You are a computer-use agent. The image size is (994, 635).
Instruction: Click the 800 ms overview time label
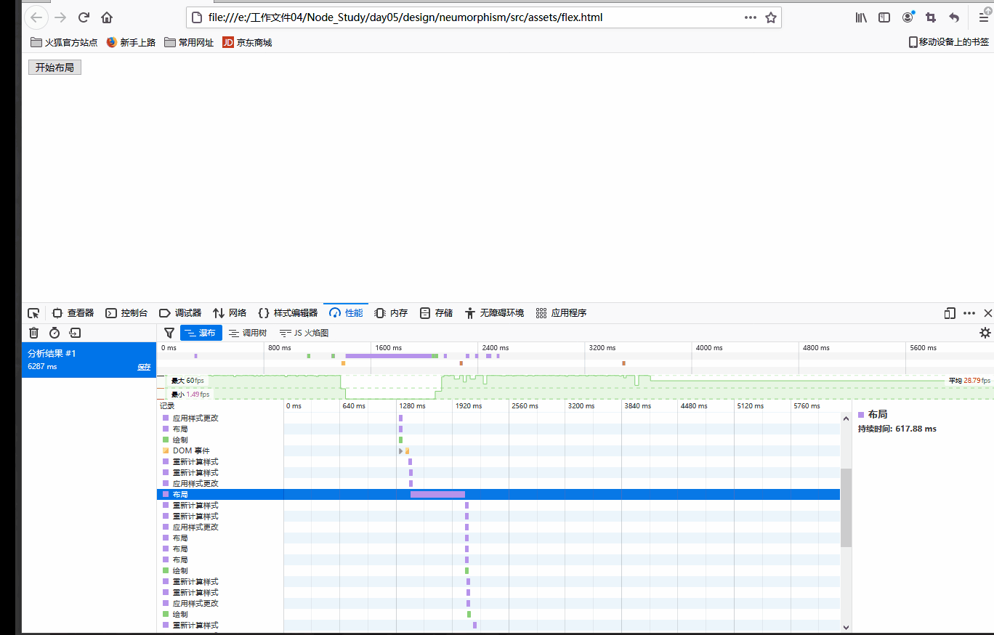click(x=280, y=348)
